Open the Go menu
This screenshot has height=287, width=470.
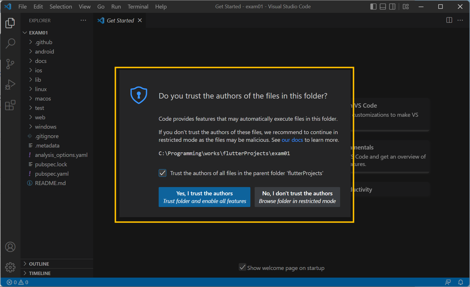pyautogui.click(x=101, y=7)
